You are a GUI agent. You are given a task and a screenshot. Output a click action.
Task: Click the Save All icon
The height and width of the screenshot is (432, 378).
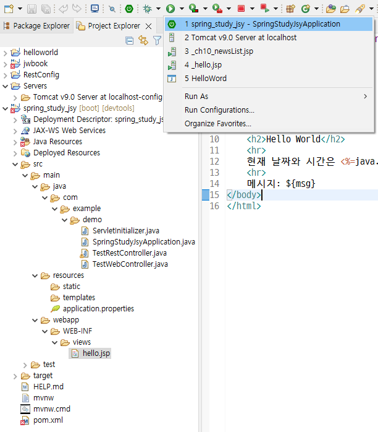(46, 9)
